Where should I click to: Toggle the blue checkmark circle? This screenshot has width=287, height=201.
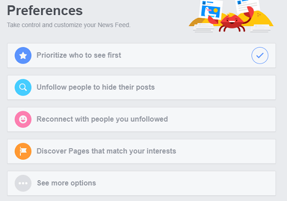pos(260,55)
